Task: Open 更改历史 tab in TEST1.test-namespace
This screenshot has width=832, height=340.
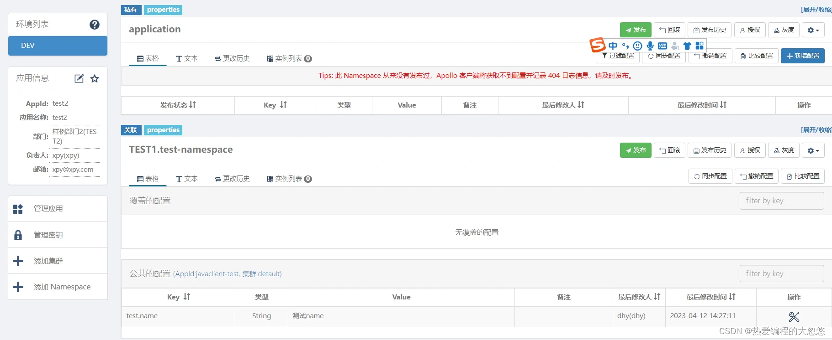Action: pyautogui.click(x=232, y=179)
